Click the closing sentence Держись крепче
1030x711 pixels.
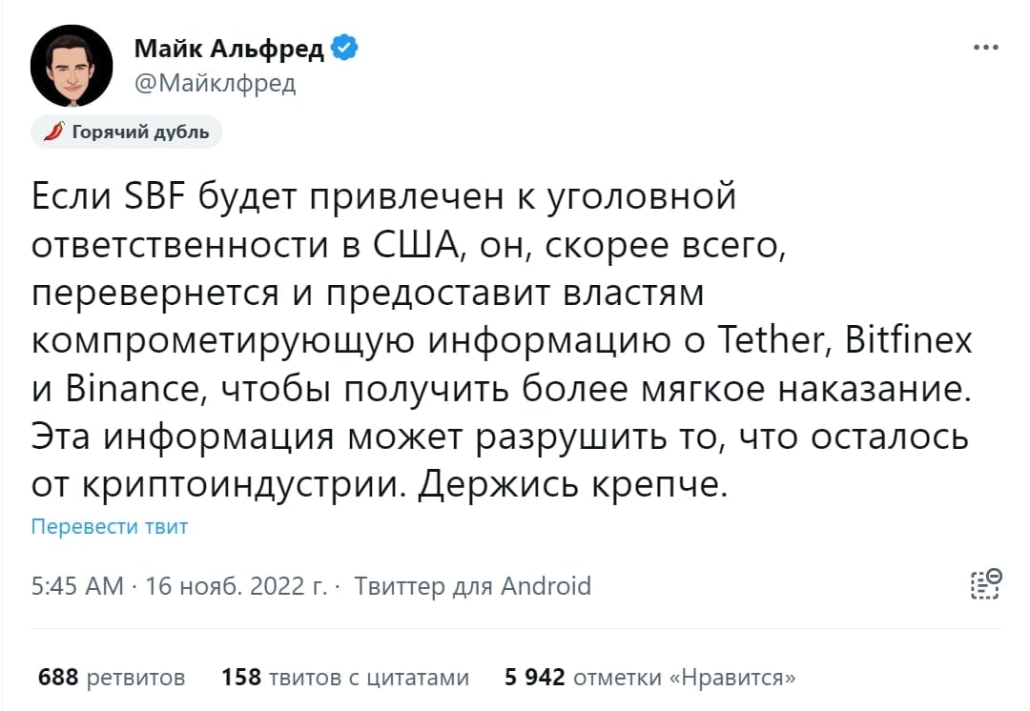point(573,485)
